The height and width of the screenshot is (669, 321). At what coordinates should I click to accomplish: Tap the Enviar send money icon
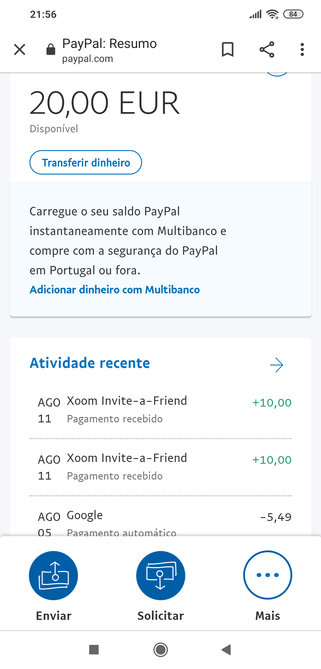pyautogui.click(x=53, y=575)
